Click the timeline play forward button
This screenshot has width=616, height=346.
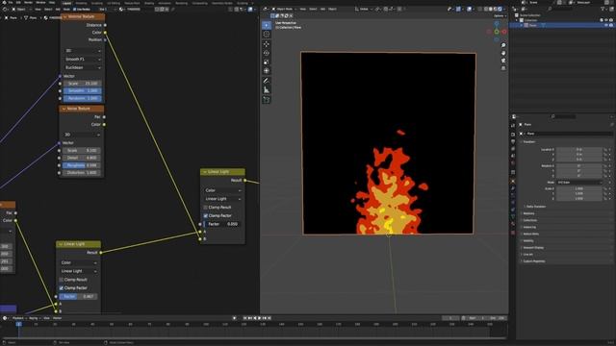[x=259, y=318]
